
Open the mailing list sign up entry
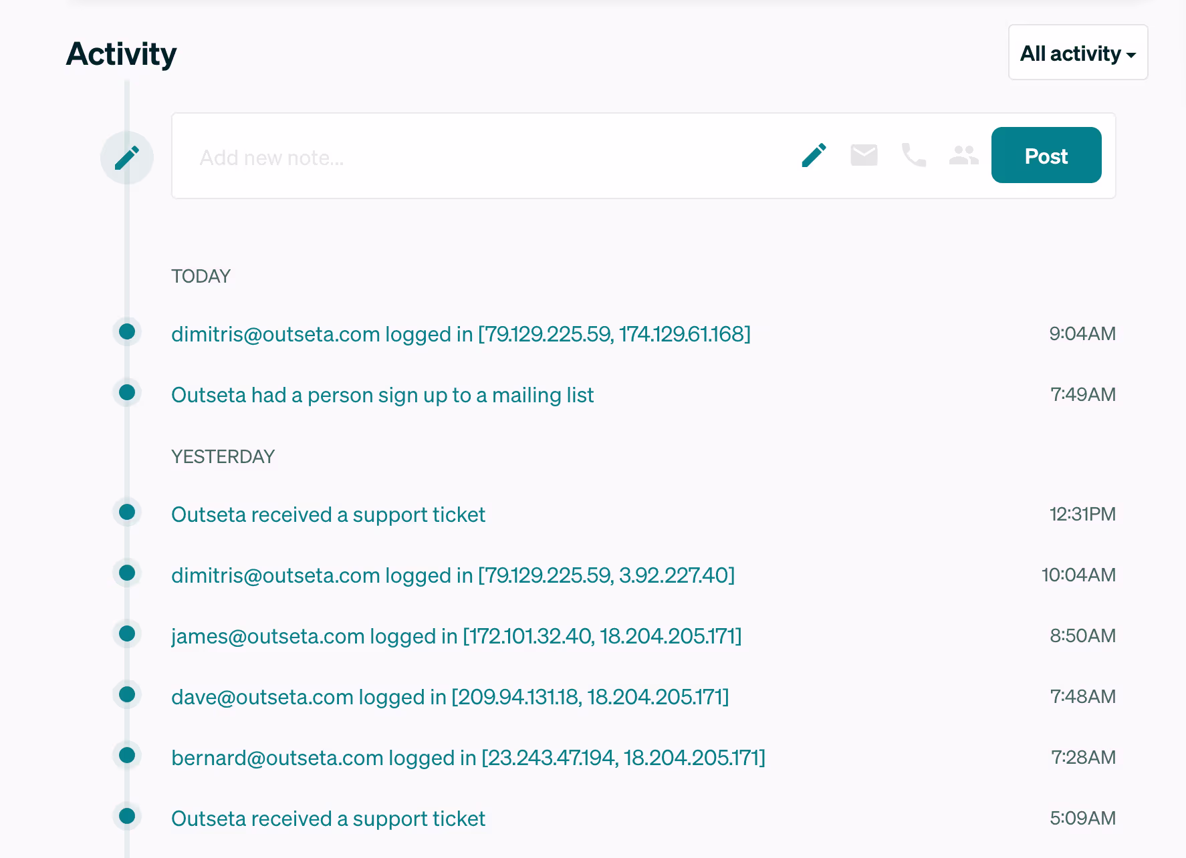[382, 395]
